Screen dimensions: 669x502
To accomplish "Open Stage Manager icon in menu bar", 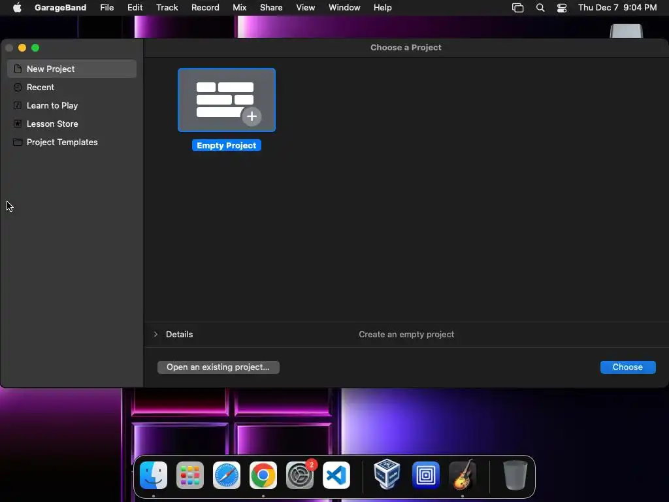I will pyautogui.click(x=517, y=8).
